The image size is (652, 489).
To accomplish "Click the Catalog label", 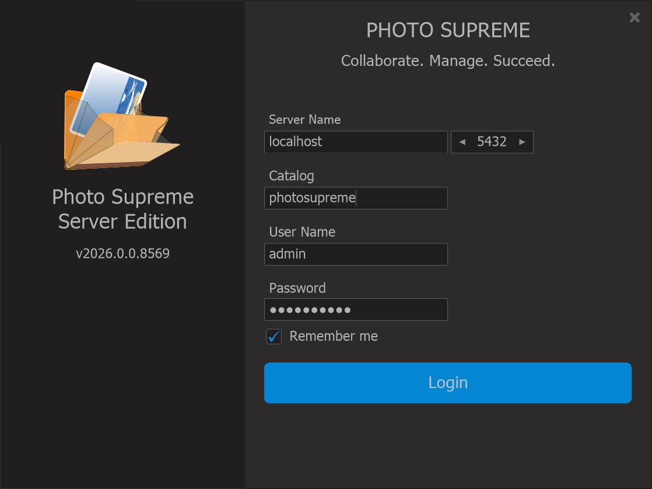I will (x=292, y=176).
